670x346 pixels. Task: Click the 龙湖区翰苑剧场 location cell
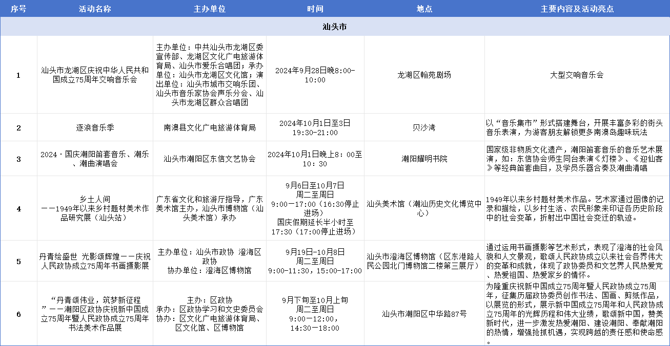click(x=424, y=75)
